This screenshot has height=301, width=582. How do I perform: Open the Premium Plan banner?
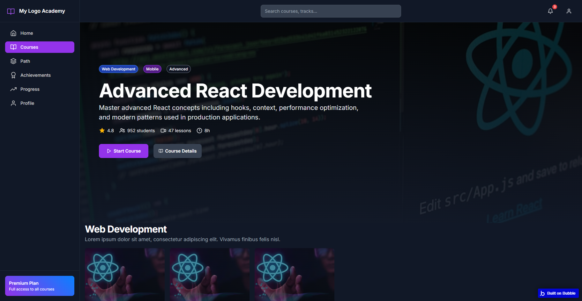click(x=40, y=286)
